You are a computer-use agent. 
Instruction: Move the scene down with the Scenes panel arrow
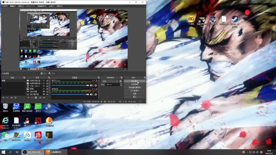[15, 97]
